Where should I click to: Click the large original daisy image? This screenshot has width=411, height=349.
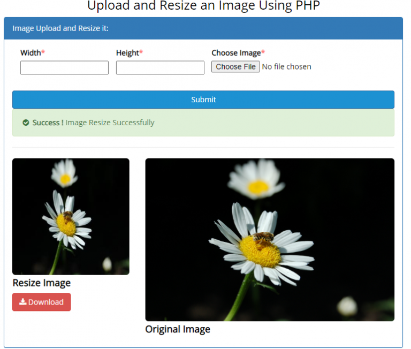pos(270,239)
